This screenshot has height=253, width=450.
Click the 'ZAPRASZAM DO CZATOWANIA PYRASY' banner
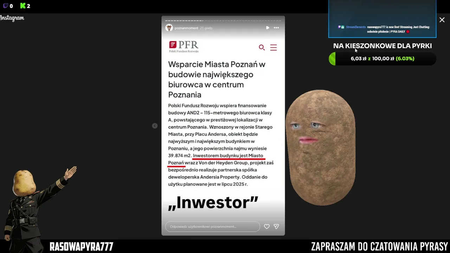(x=379, y=247)
